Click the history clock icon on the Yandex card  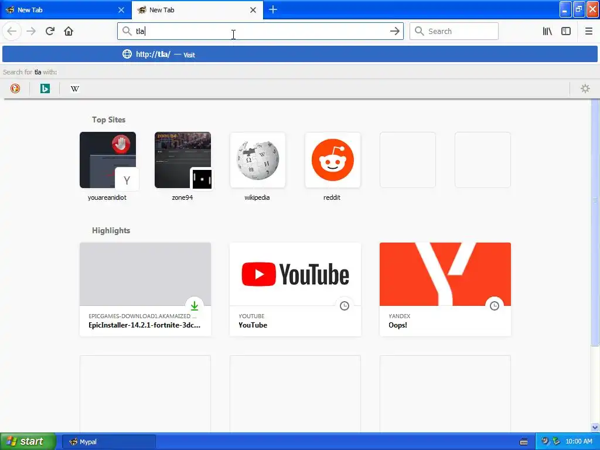coord(495,306)
